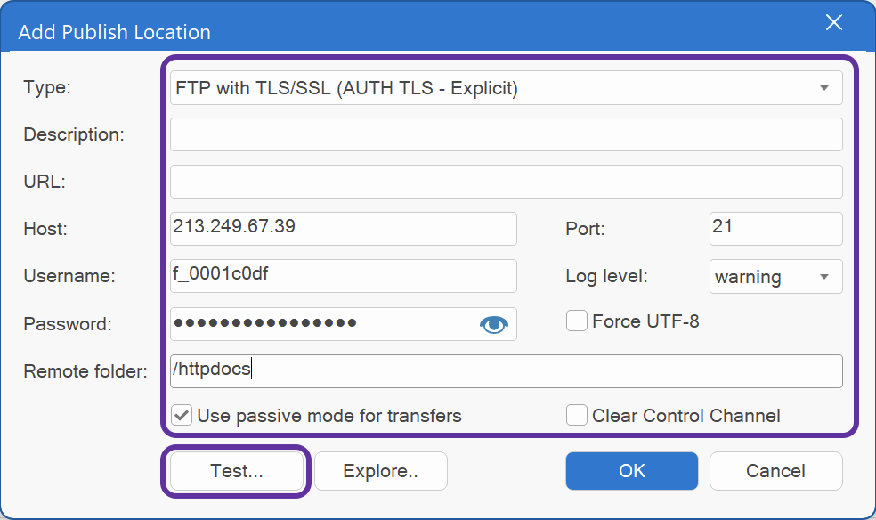Reveal the password with the eye icon
This screenshot has width=876, height=520.
click(x=493, y=325)
